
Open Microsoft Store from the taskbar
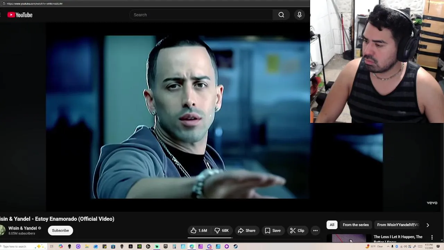[x=113, y=247]
